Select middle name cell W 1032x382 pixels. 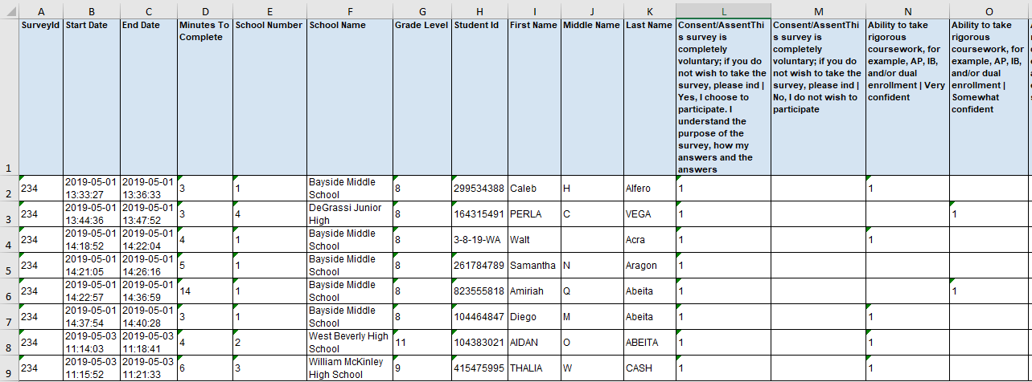point(592,368)
